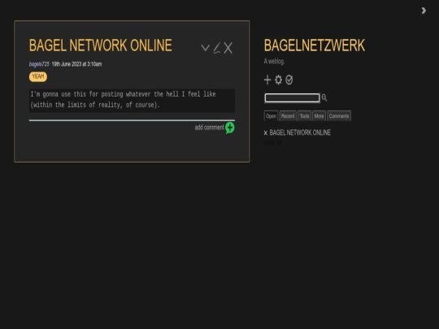Create a new tiddler with plus icon
This screenshot has width=439, height=329.
click(267, 80)
